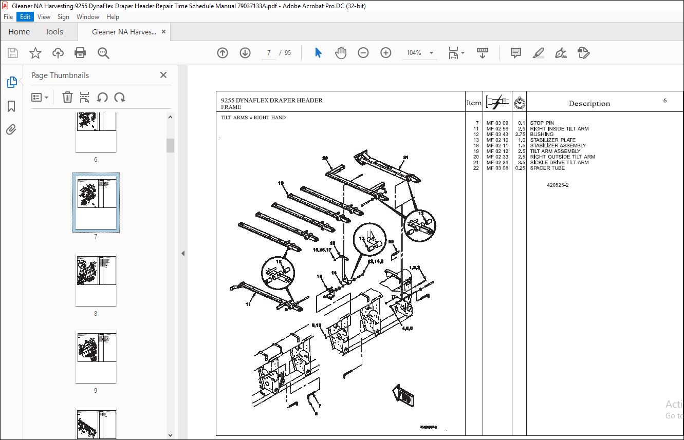The height and width of the screenshot is (440, 684).
Task: Select the Gleaner NA Harves... document tab
Action: [124, 32]
